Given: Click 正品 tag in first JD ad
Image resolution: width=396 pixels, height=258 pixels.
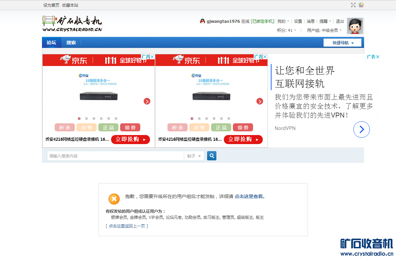Looking at the screenshot, I should tap(108, 128).
